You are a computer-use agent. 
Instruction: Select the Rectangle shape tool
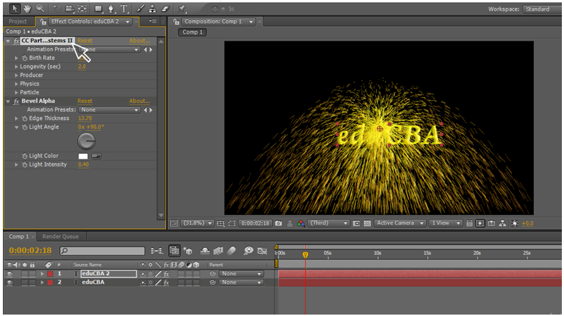(98, 9)
